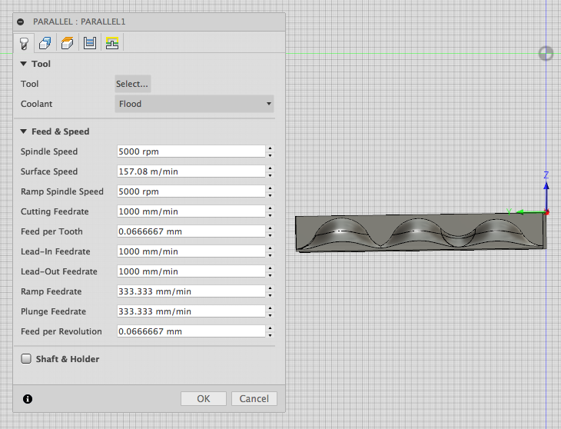Click the circular origin marker in viewport

546,54
